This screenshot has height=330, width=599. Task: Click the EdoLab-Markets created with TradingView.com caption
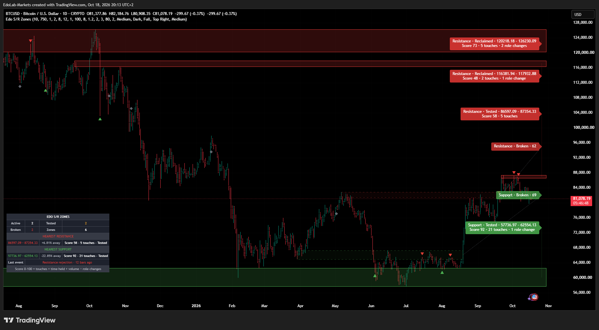(x=68, y=5)
